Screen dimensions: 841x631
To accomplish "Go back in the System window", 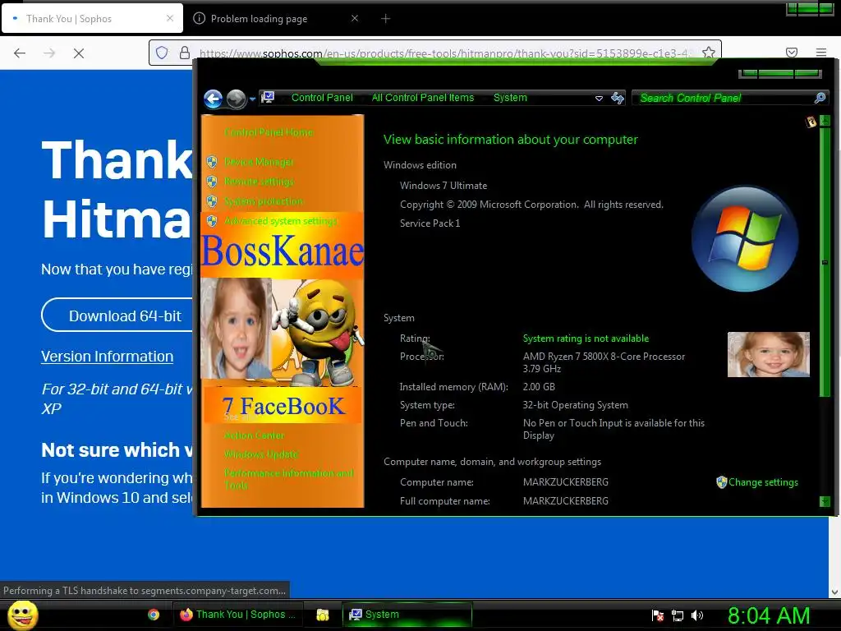I will 213,99.
